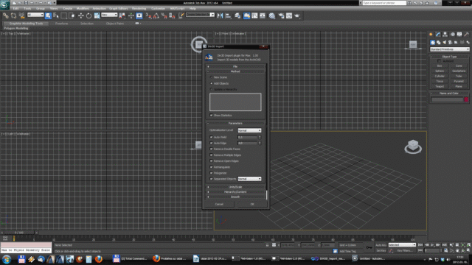Click the Teapot primitive button
This screenshot has height=265, width=472.
[440, 86]
